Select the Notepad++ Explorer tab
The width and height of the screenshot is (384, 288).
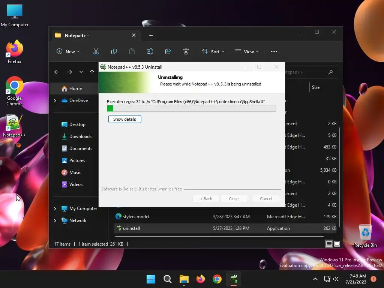pos(97,36)
